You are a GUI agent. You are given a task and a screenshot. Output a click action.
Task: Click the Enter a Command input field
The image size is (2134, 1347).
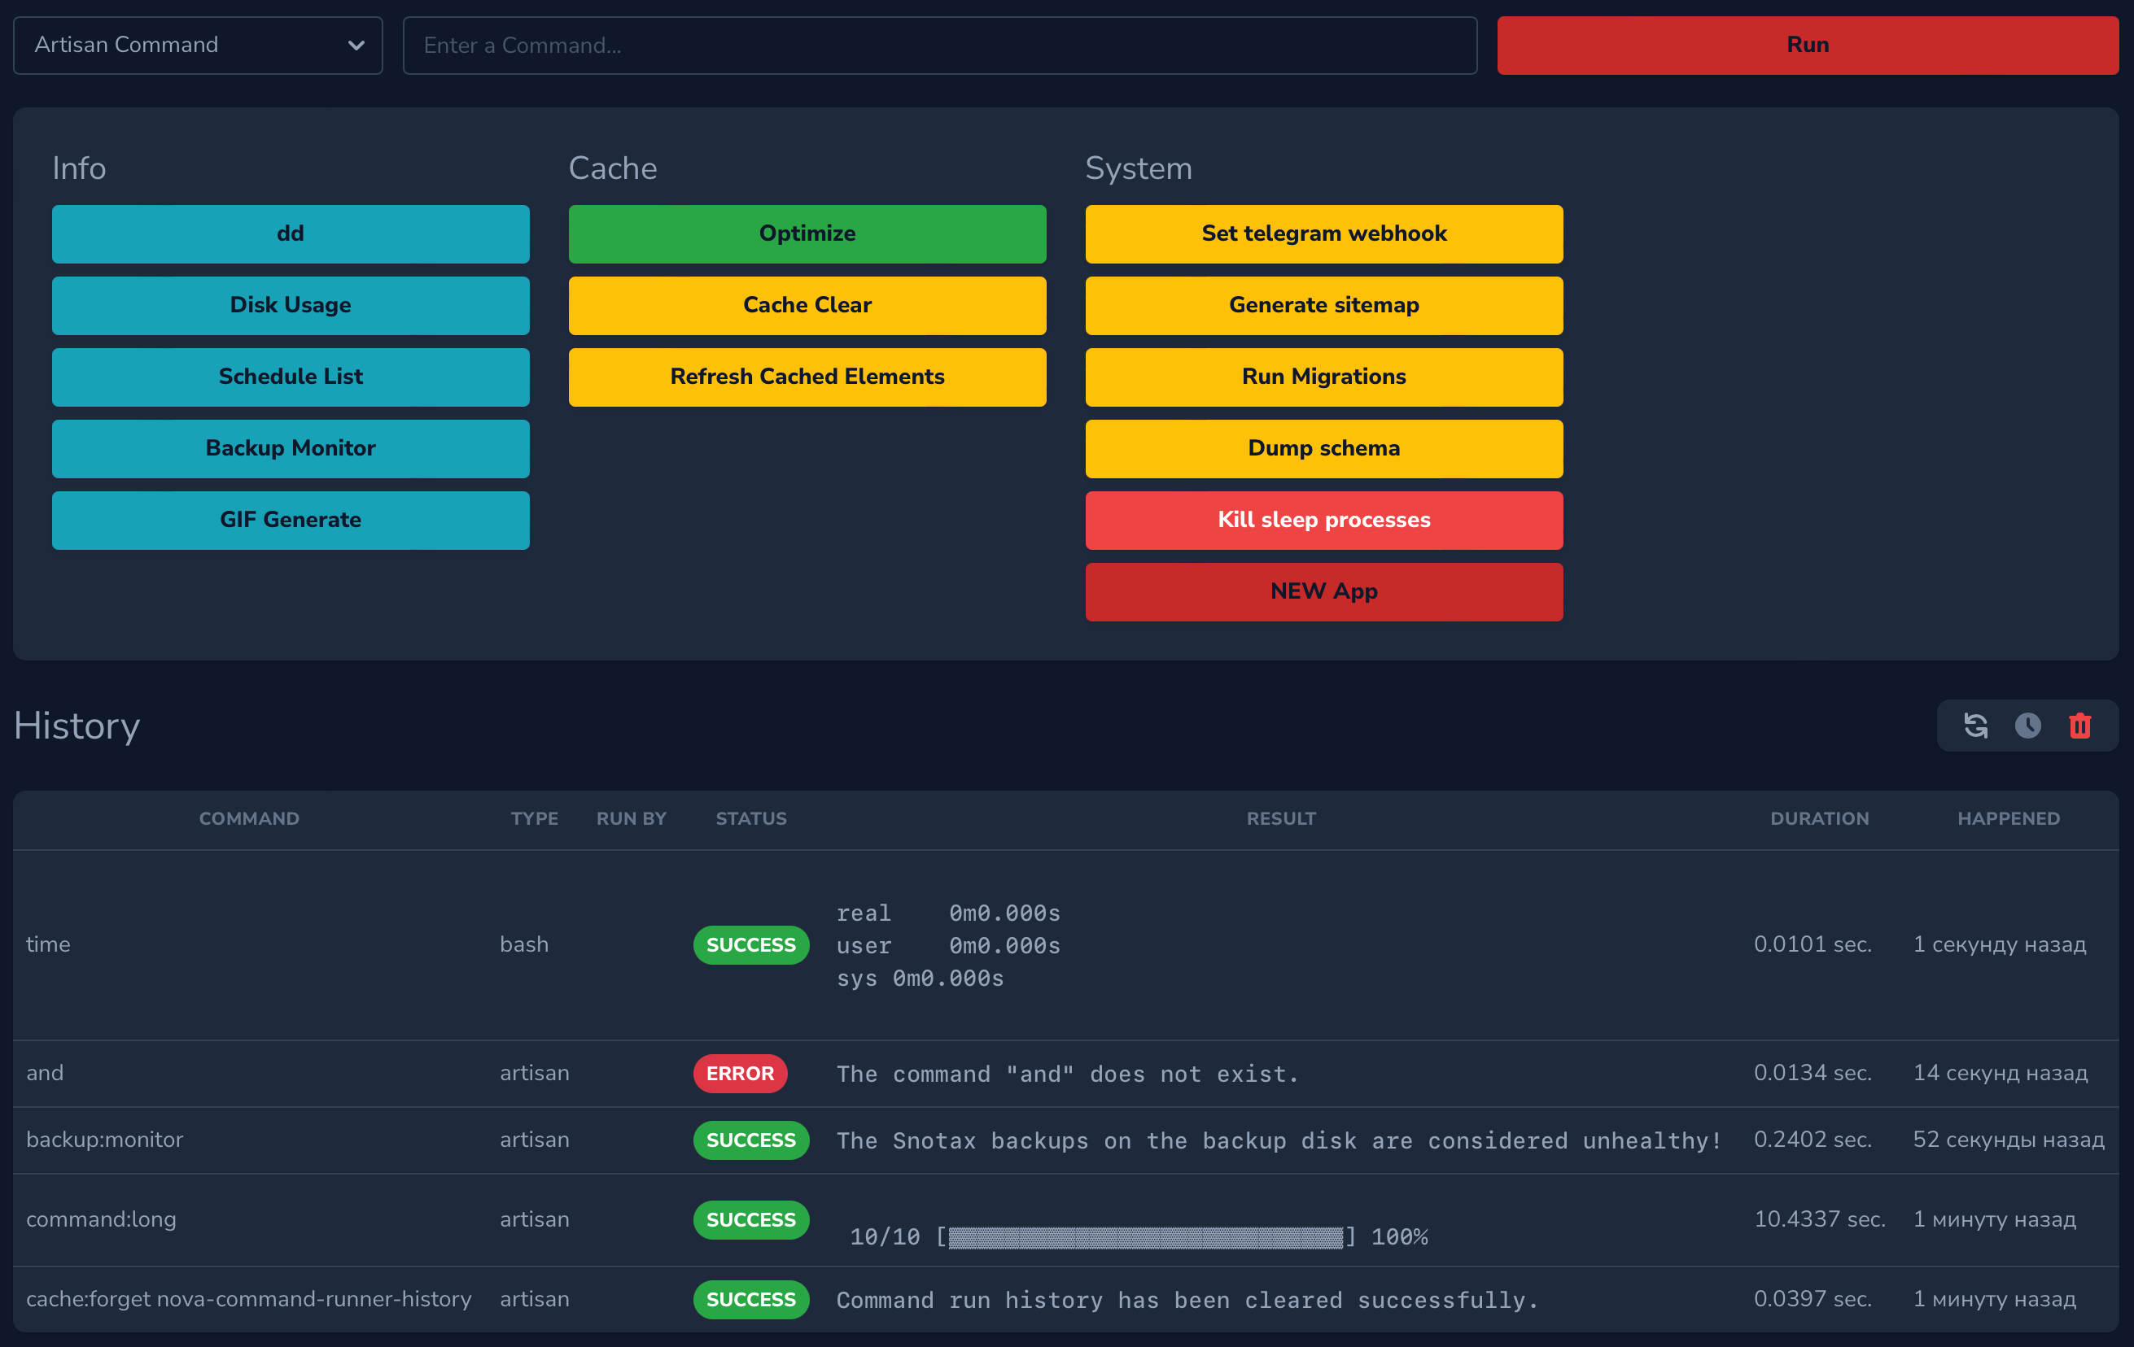pos(939,46)
